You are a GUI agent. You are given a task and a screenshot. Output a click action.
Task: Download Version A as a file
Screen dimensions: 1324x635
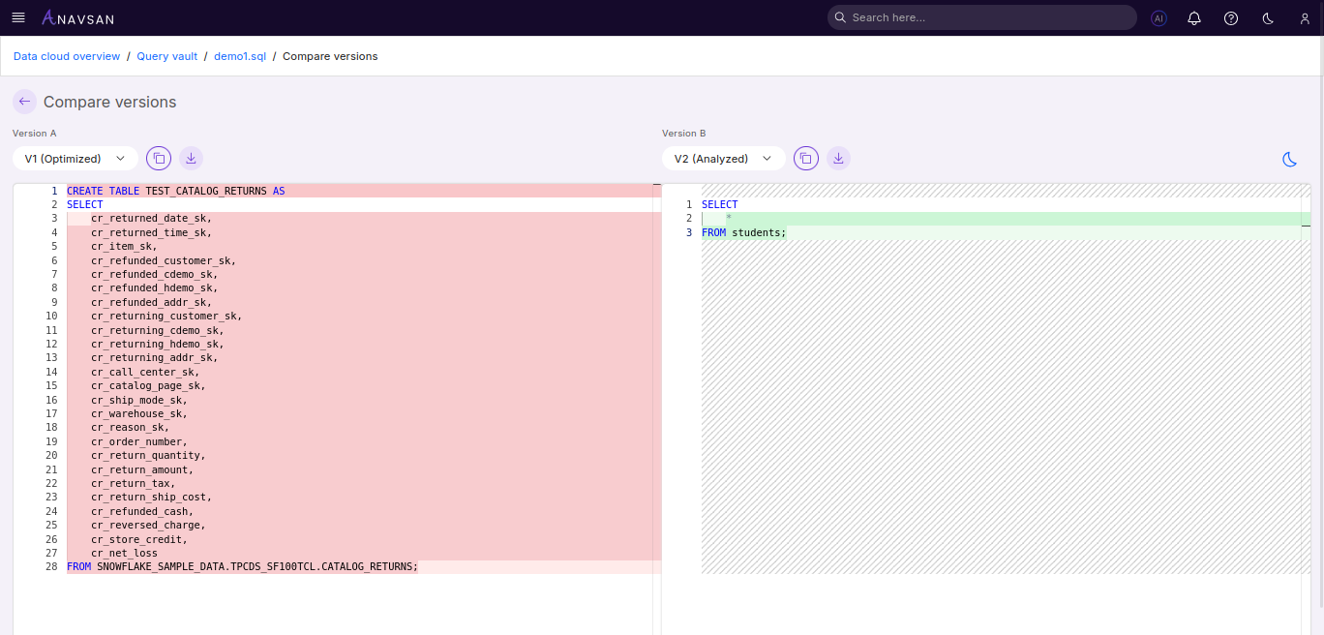coord(191,158)
